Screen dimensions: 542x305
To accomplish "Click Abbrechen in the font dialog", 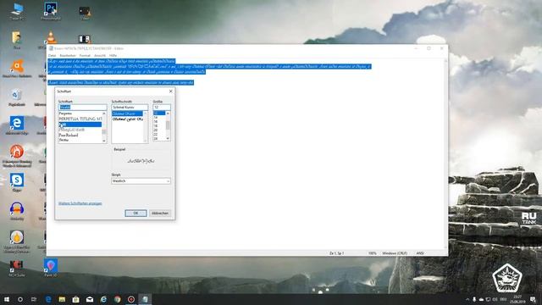I will (x=160, y=213).
